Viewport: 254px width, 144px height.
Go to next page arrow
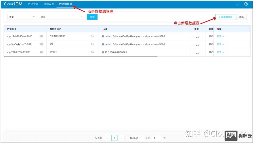tap(122, 138)
